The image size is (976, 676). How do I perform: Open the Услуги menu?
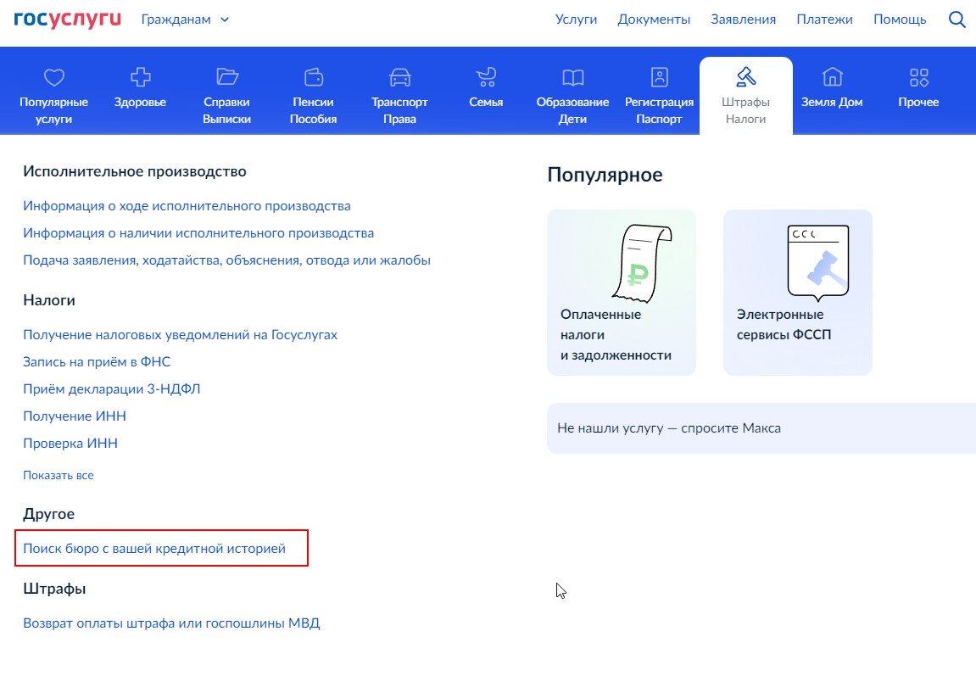click(576, 20)
